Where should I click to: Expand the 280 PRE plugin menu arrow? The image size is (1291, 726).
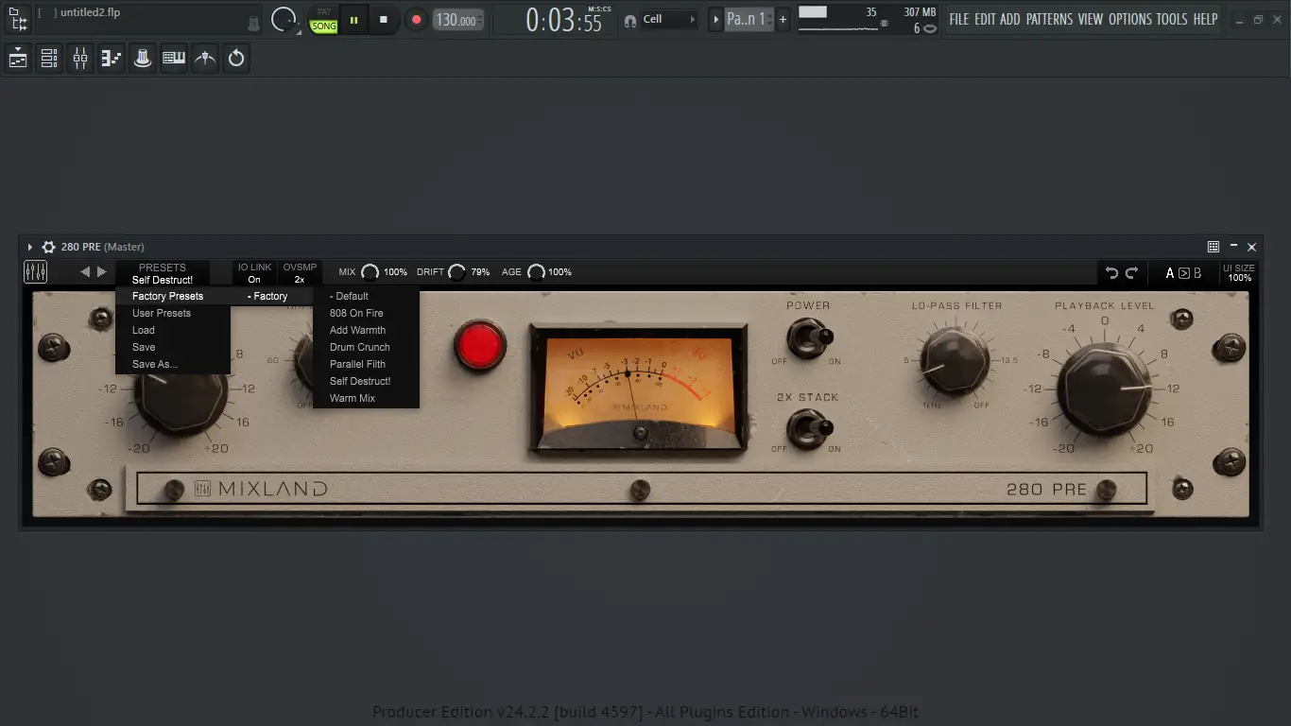[x=30, y=247]
